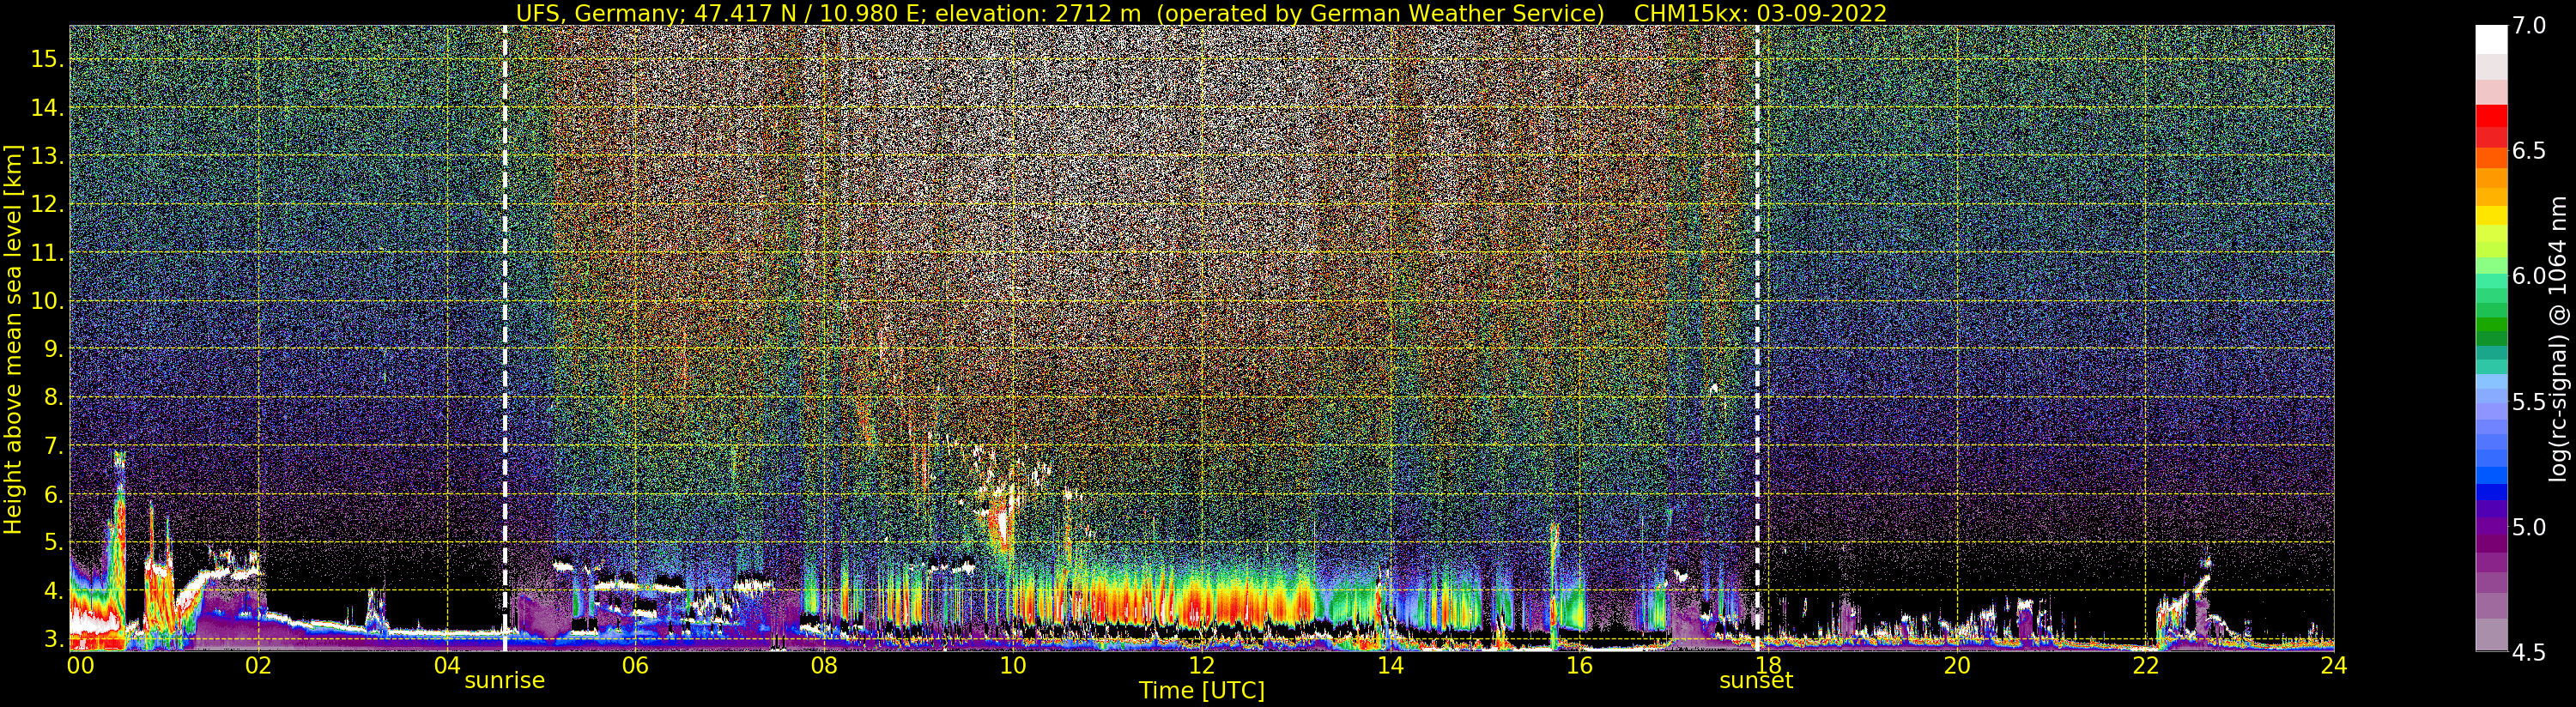Click the time axis tick '02'
This screenshot has width=2576, height=707.
(x=258, y=665)
